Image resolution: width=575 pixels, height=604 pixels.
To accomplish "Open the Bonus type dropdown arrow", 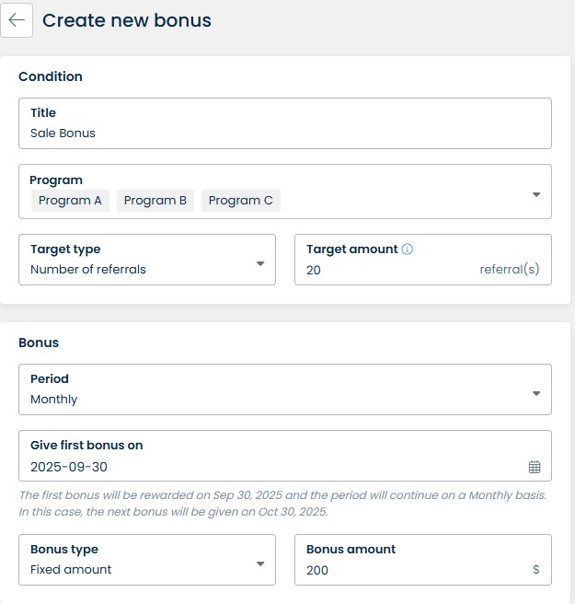I will pos(260,563).
